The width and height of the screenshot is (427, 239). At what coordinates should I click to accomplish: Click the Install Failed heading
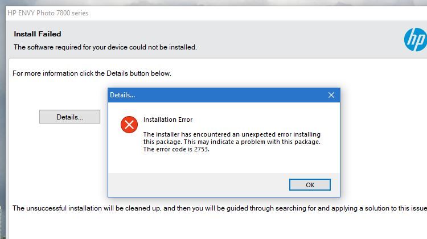(38, 34)
